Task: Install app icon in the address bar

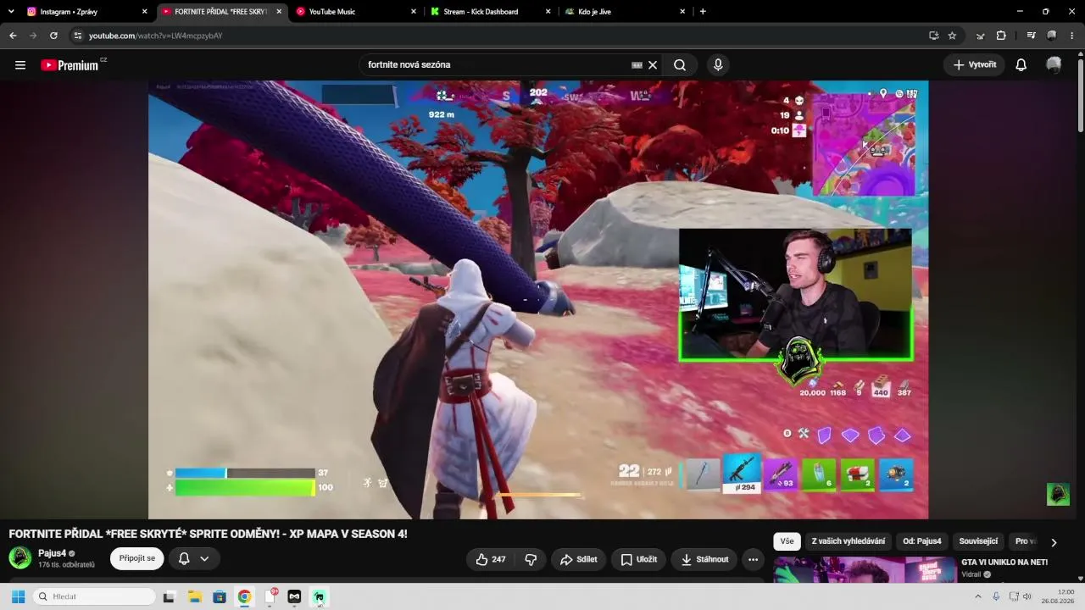Action: [933, 36]
